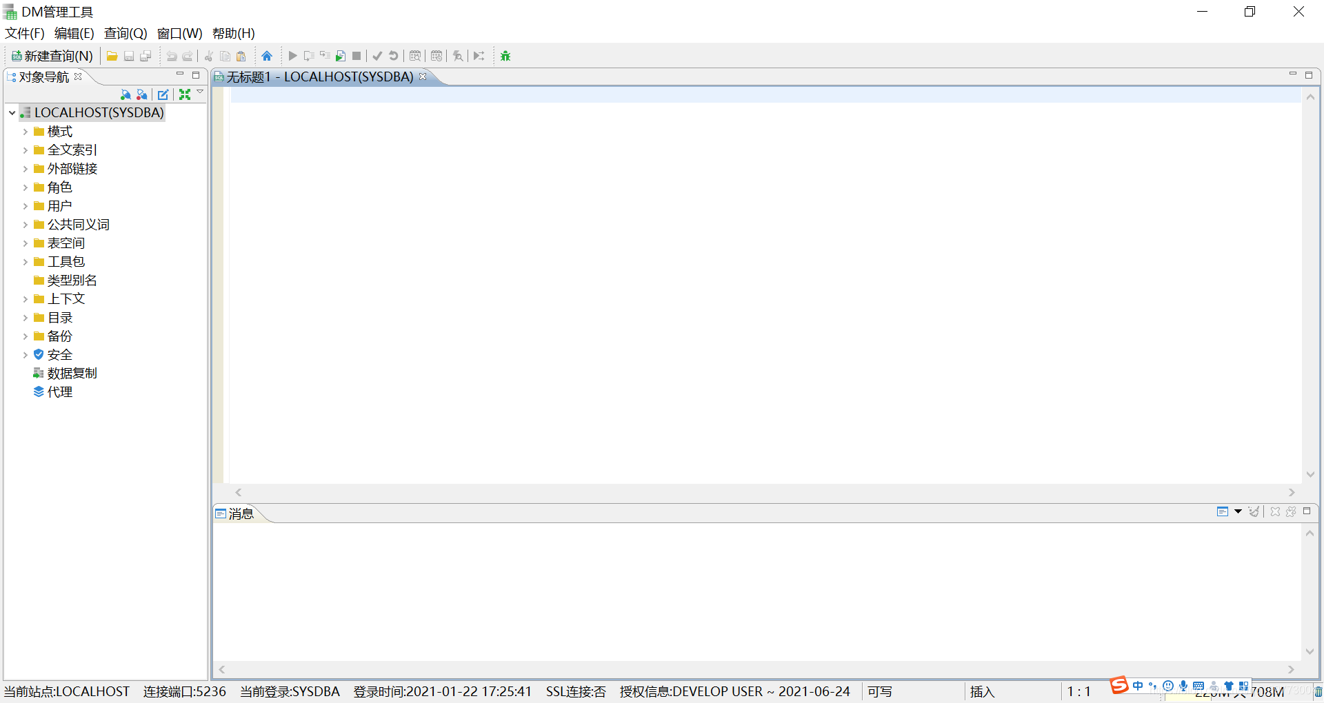Screen dimensions: 1324x703
Task: Click the copy icon in toolbar
Action: [225, 56]
